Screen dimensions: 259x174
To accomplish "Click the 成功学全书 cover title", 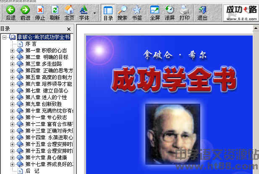I will [175, 79].
